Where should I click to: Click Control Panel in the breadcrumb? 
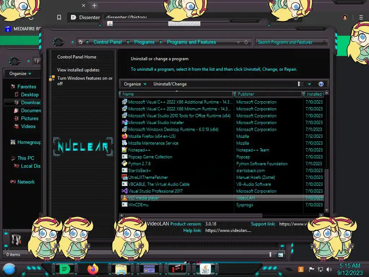[x=107, y=42]
